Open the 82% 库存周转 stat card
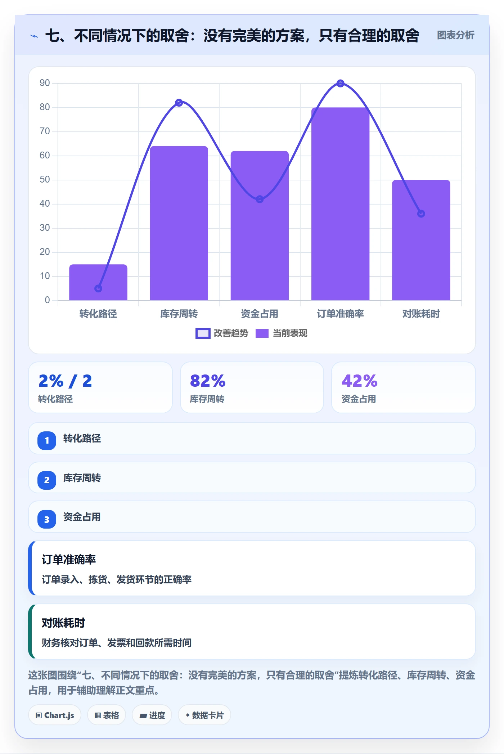504x754 pixels. coord(252,387)
